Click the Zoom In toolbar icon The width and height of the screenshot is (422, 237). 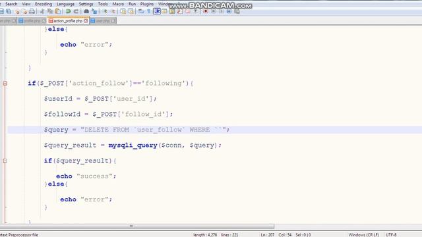105,11
